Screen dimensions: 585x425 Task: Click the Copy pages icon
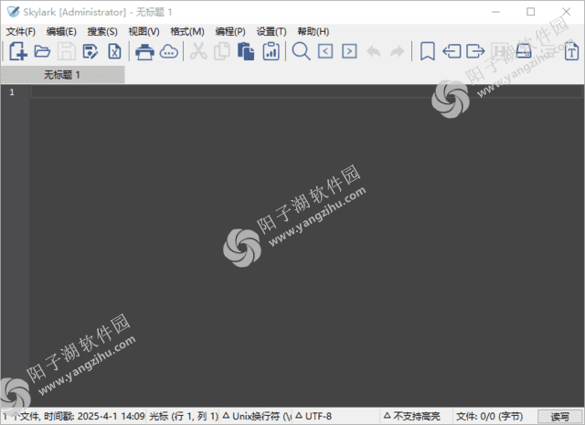coord(222,51)
